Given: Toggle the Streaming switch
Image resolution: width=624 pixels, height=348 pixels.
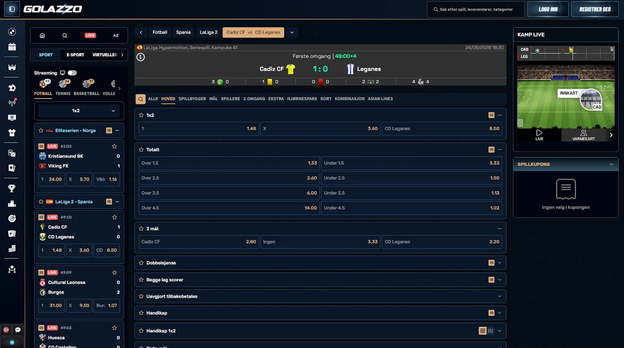Looking at the screenshot, I should [x=72, y=73].
